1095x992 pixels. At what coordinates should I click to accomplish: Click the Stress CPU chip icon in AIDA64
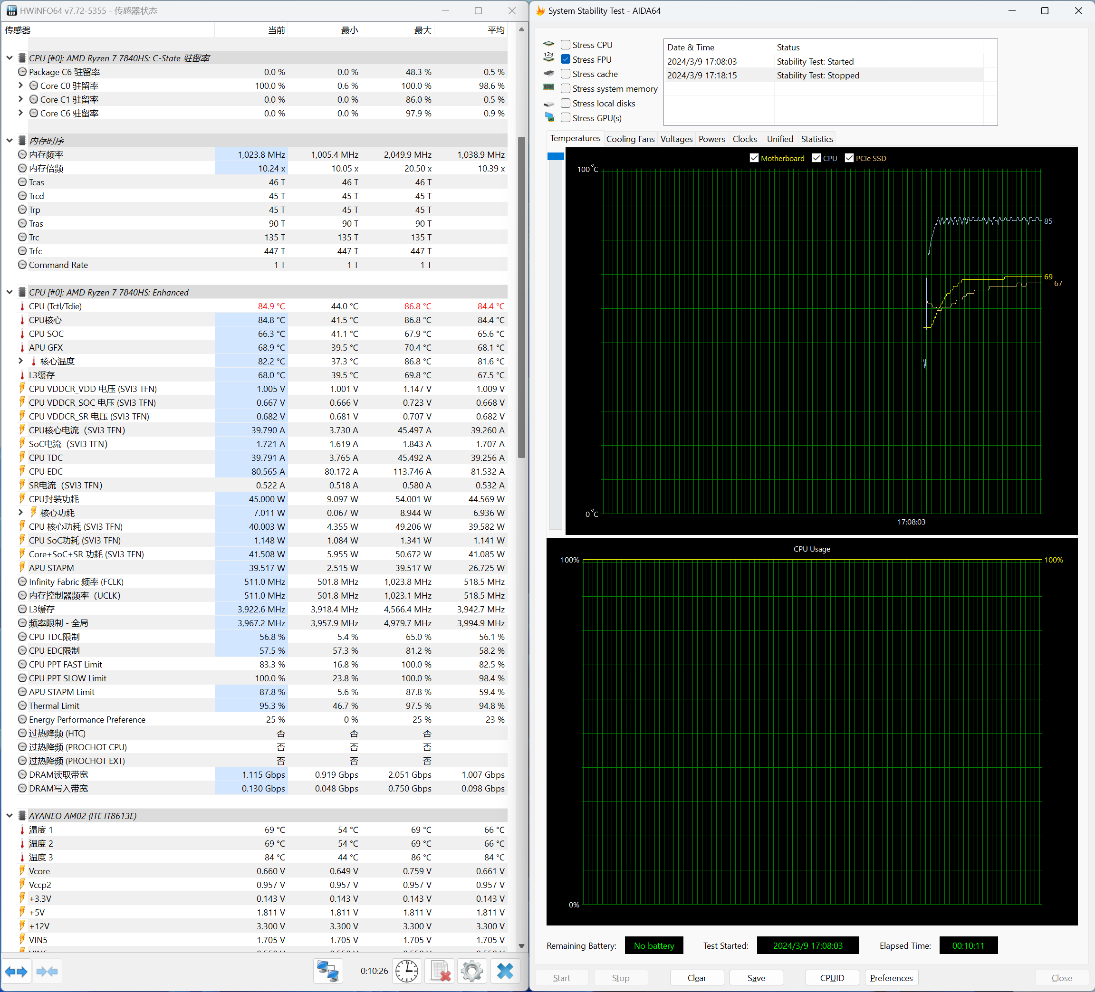pos(548,45)
